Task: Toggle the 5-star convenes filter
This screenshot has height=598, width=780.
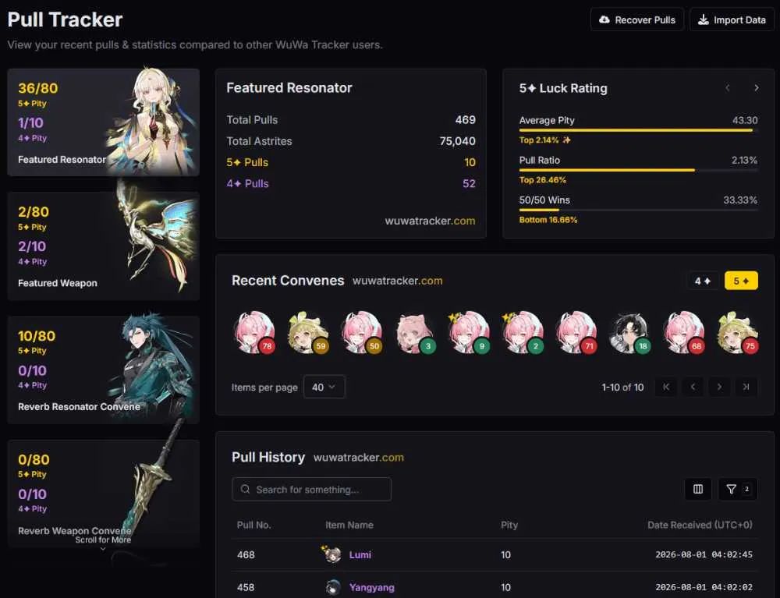Action: [x=741, y=281]
